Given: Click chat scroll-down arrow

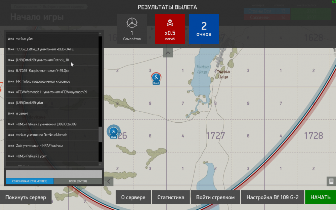Looking at the screenshot, I should click(100, 164).
